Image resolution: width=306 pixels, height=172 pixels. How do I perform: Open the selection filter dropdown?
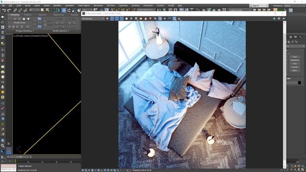(34, 10)
